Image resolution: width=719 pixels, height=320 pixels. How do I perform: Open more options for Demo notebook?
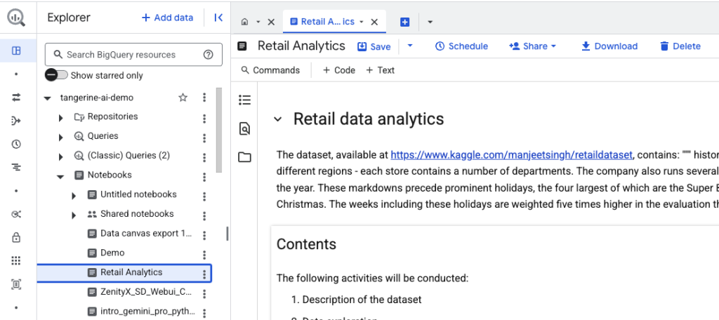[204, 255]
